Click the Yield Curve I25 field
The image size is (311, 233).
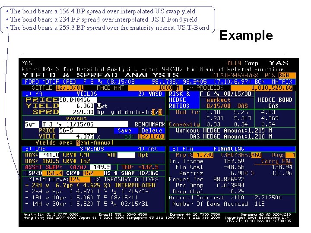[80, 179]
